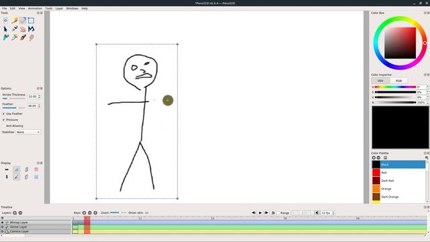Toggle Onion skin button in timeline

(146, 212)
